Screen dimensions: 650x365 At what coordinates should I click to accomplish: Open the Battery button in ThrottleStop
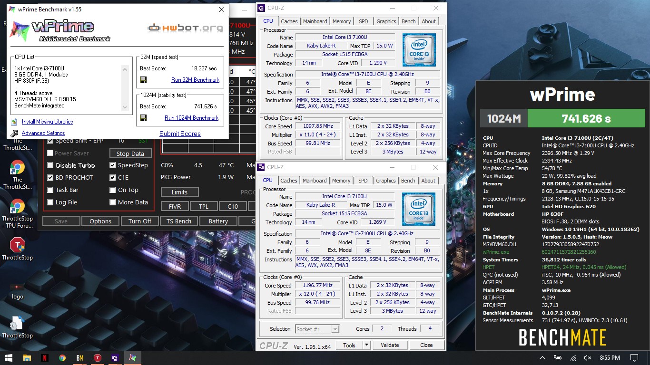218,221
